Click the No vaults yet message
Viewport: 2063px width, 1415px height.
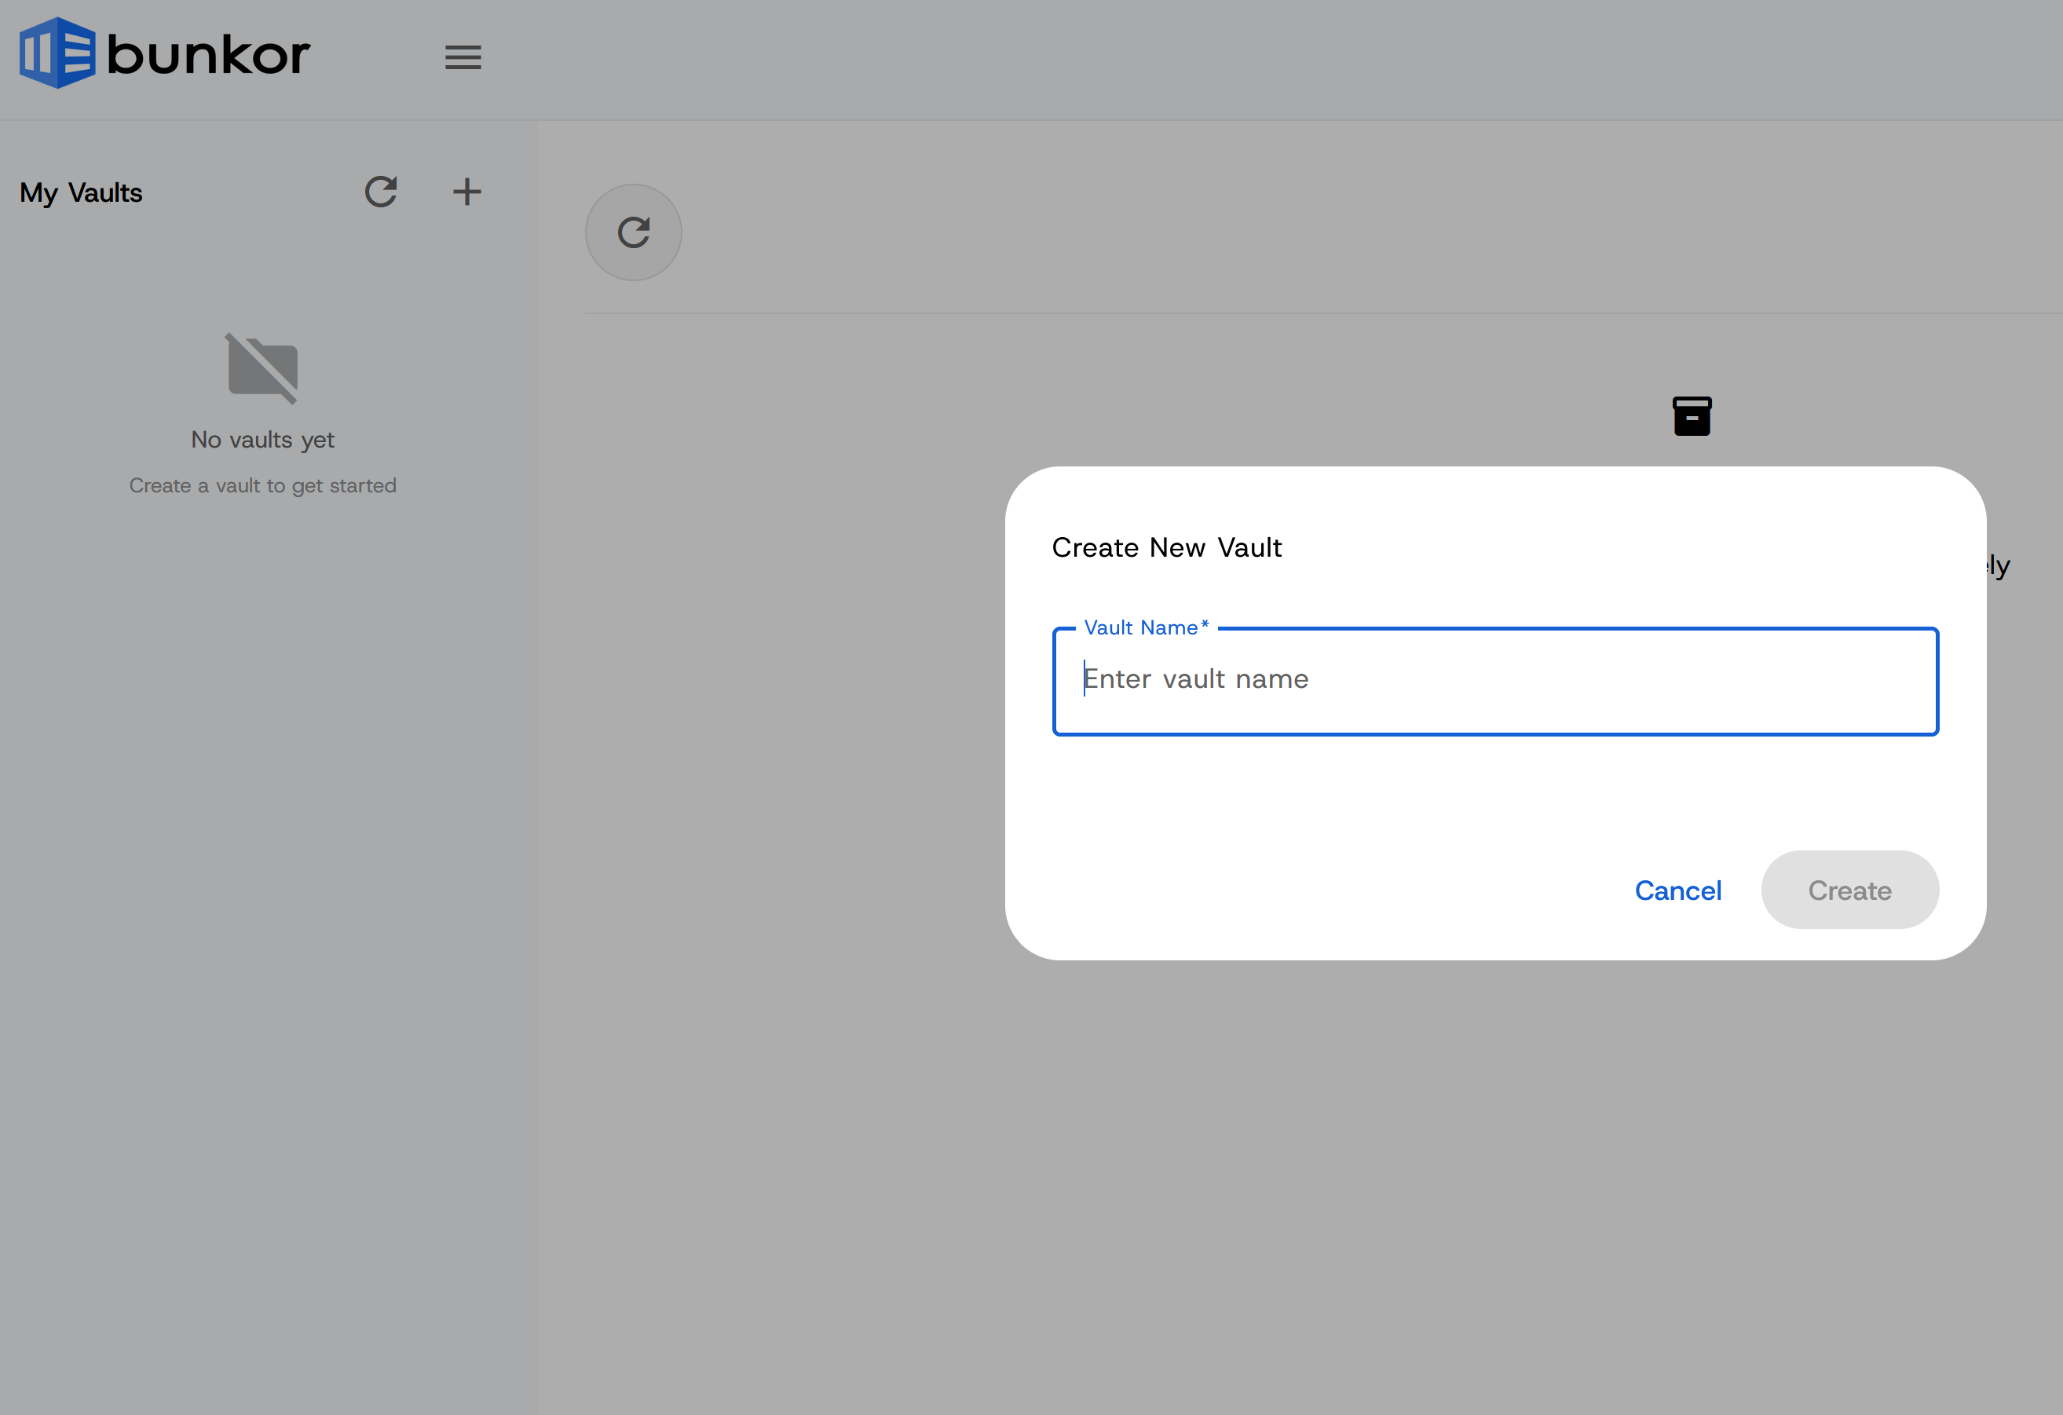click(x=263, y=440)
